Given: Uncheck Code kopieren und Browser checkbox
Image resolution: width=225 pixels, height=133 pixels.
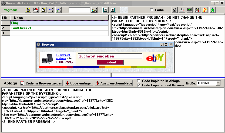Looking at the screenshot, I should [139, 86].
